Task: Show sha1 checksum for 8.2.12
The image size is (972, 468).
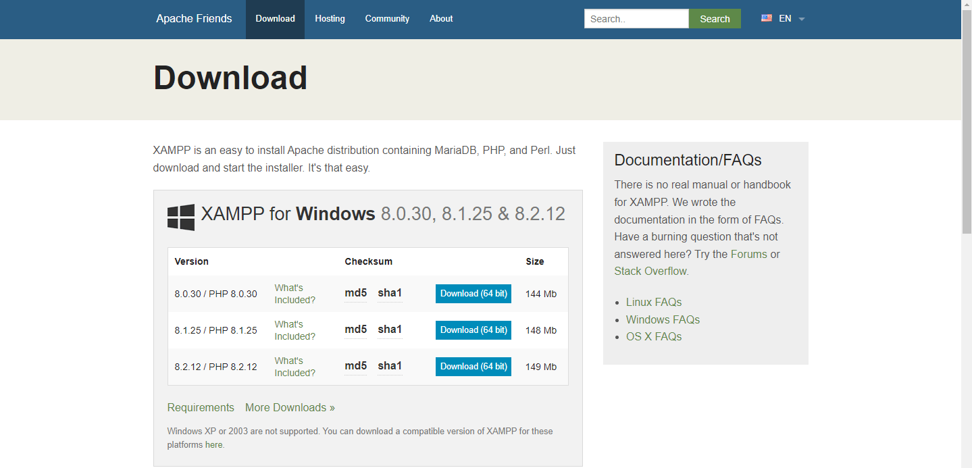Action: coord(390,366)
